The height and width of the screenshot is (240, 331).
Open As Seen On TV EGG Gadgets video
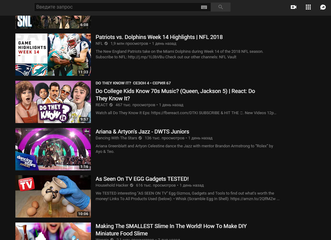pos(142,179)
